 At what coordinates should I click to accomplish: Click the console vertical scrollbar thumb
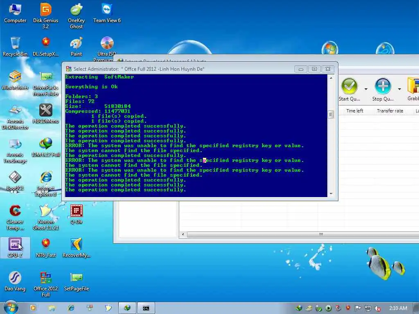pyautogui.click(x=331, y=114)
